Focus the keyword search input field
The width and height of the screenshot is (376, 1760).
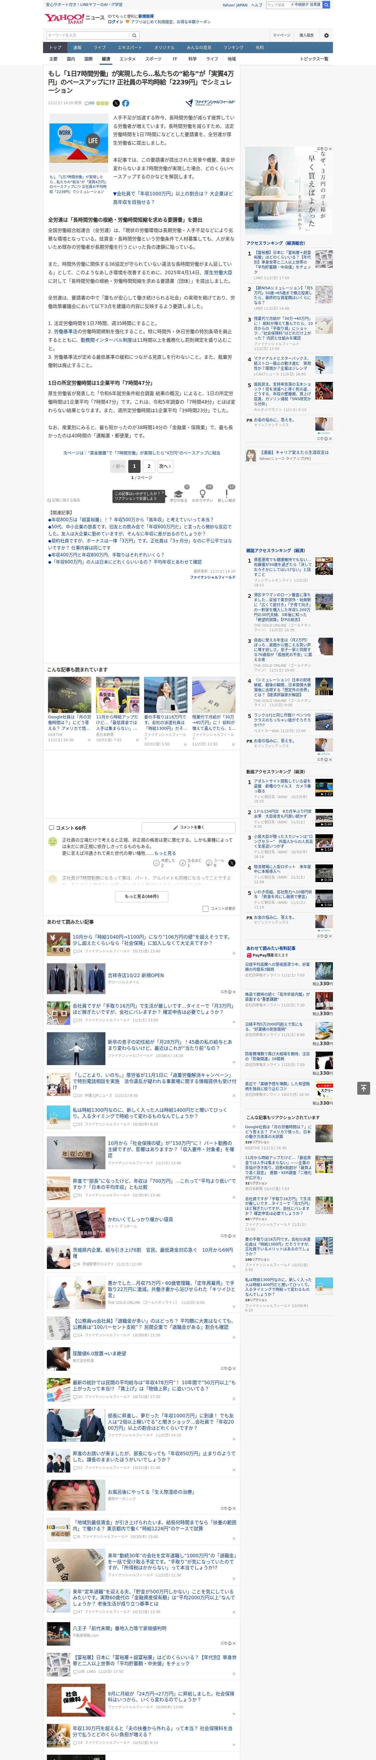tap(88, 35)
